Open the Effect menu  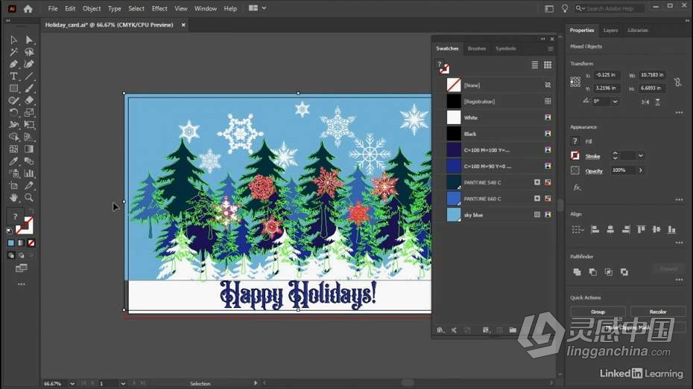pyautogui.click(x=159, y=8)
